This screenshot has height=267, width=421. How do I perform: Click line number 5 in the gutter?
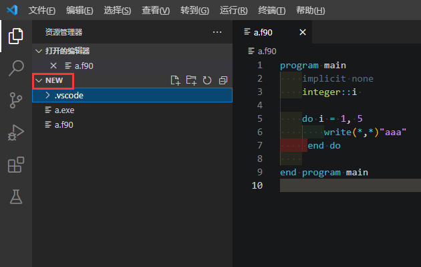pos(260,118)
